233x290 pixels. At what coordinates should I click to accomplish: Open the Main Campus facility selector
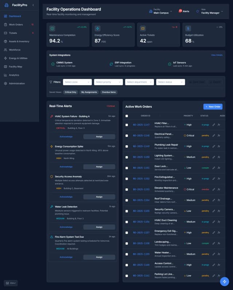click(x=159, y=11)
